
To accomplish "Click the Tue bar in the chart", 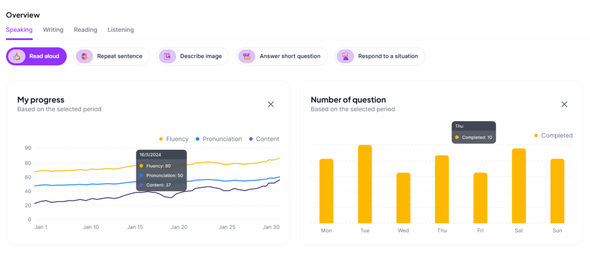I will click(x=365, y=184).
